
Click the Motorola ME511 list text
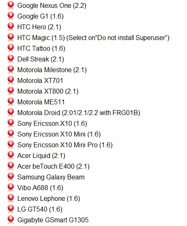click(x=41, y=102)
